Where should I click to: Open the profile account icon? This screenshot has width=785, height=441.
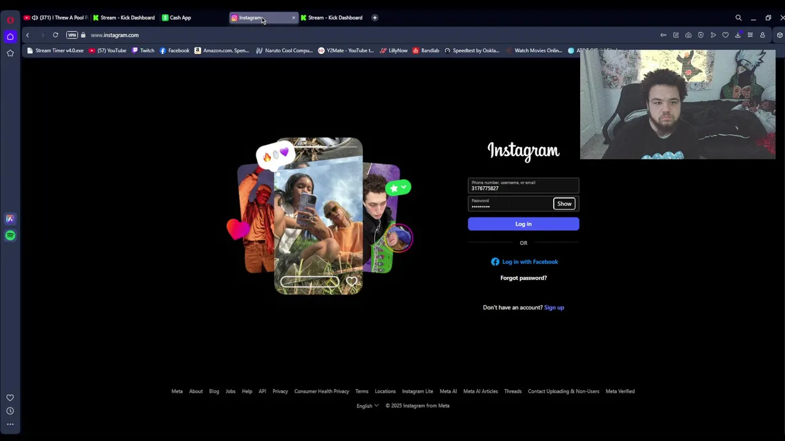coord(762,35)
